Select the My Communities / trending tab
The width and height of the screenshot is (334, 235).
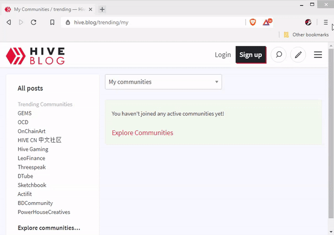point(48,9)
